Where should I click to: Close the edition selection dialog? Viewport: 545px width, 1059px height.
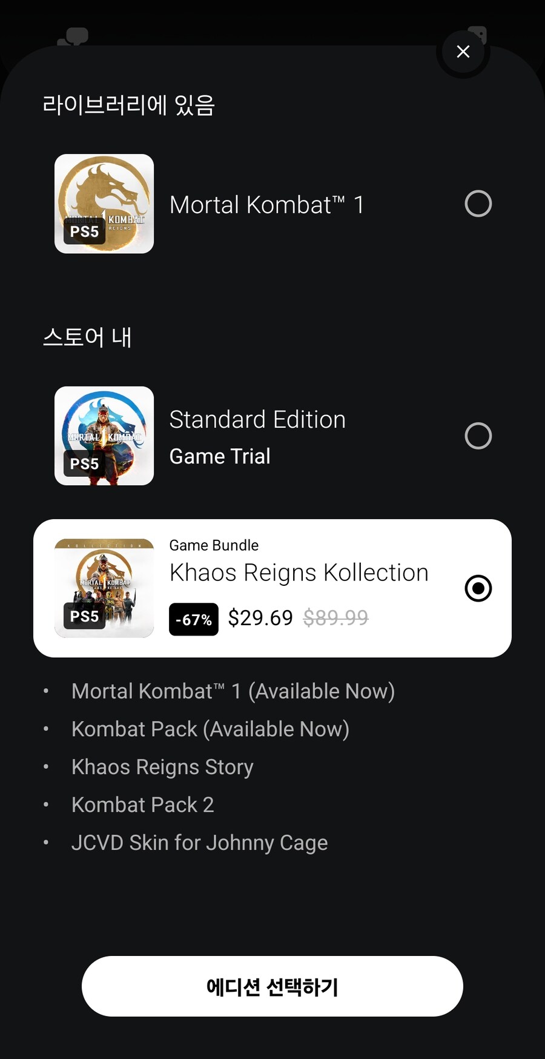[463, 52]
